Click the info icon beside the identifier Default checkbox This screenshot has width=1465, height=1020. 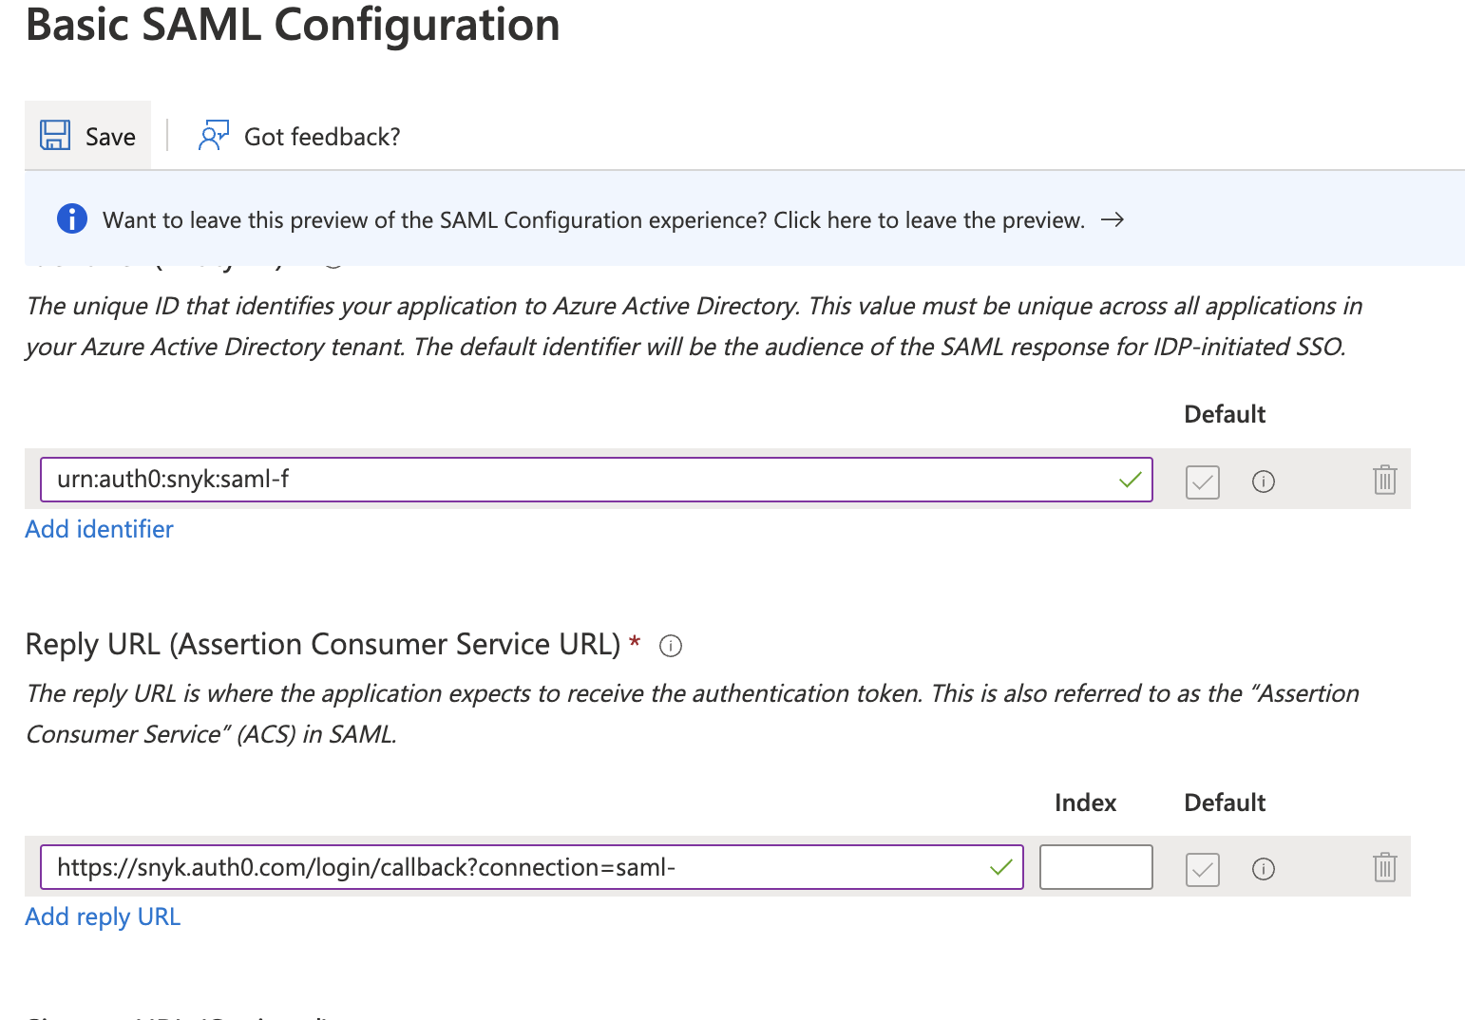(x=1264, y=482)
